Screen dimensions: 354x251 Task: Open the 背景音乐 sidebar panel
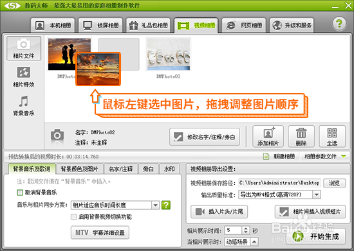[24, 106]
